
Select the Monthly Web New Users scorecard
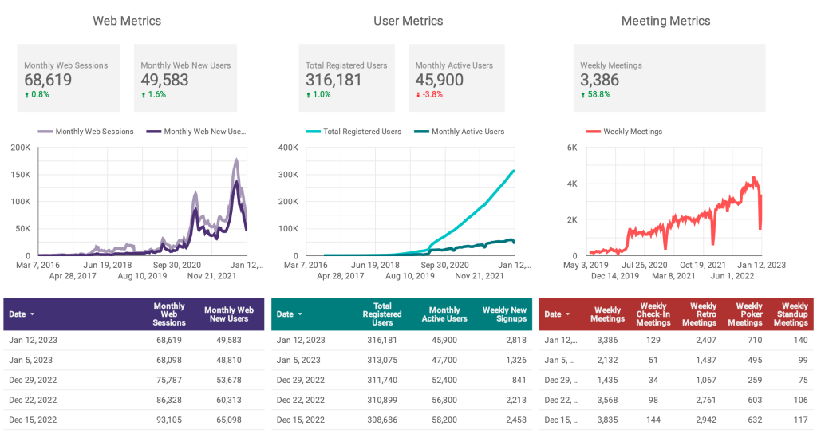click(x=185, y=78)
